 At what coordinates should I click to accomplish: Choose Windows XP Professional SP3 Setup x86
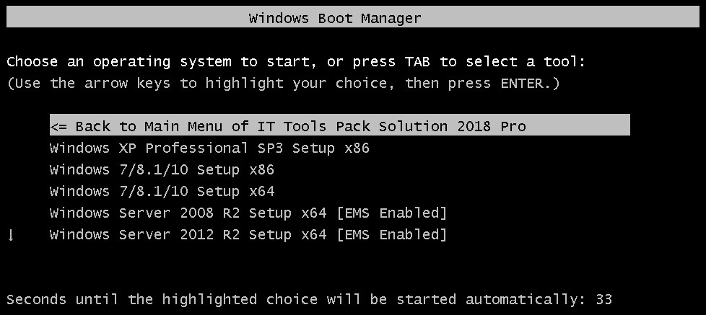coord(209,148)
